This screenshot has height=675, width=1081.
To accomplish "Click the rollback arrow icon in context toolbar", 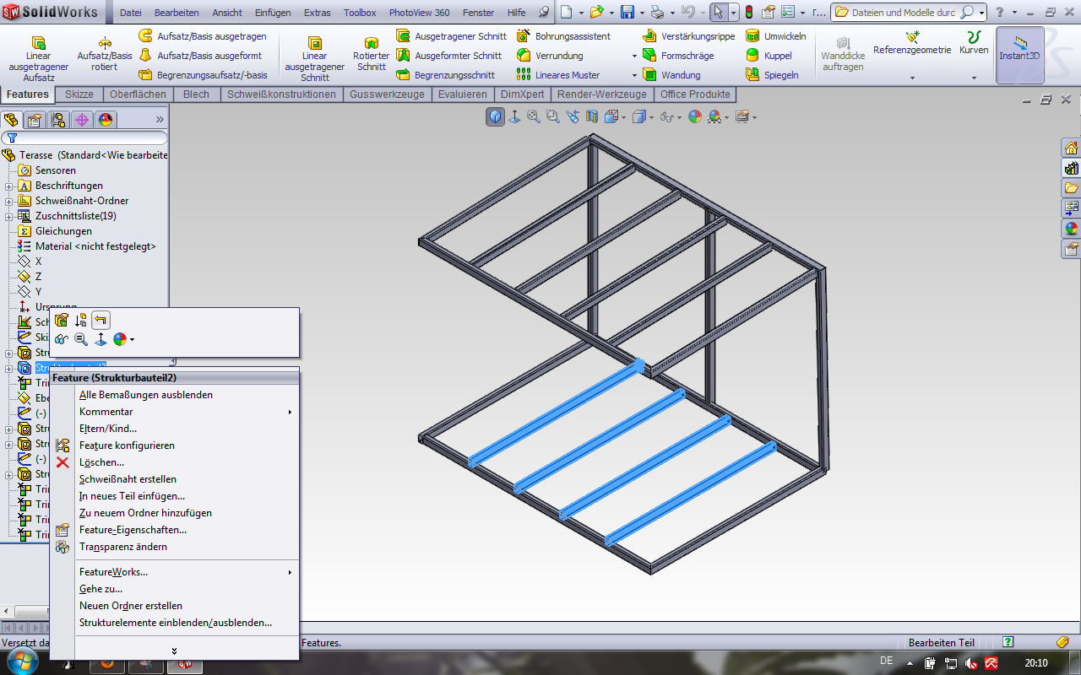I will point(100,320).
